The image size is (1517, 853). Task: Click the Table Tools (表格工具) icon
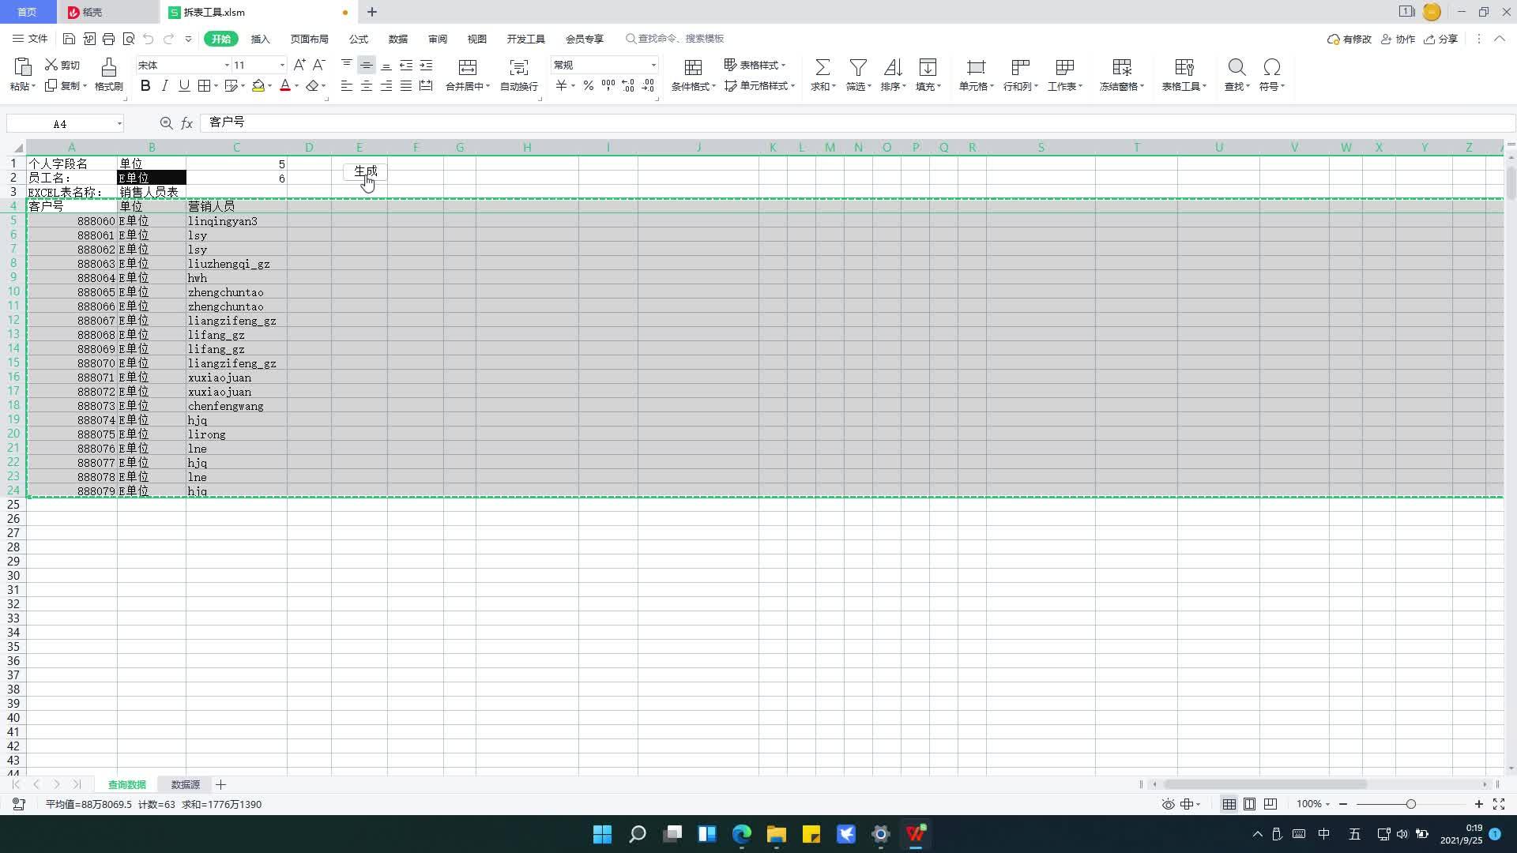click(x=1184, y=67)
